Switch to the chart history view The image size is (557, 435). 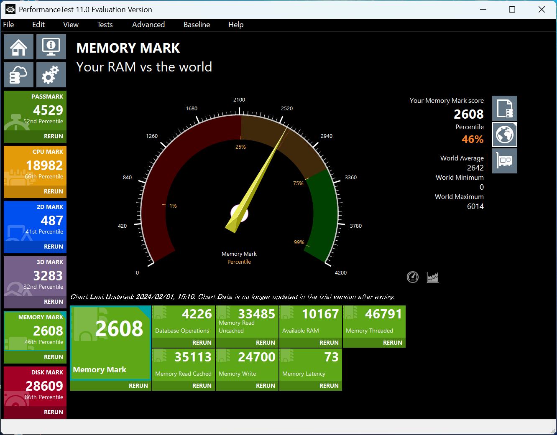[x=433, y=277]
